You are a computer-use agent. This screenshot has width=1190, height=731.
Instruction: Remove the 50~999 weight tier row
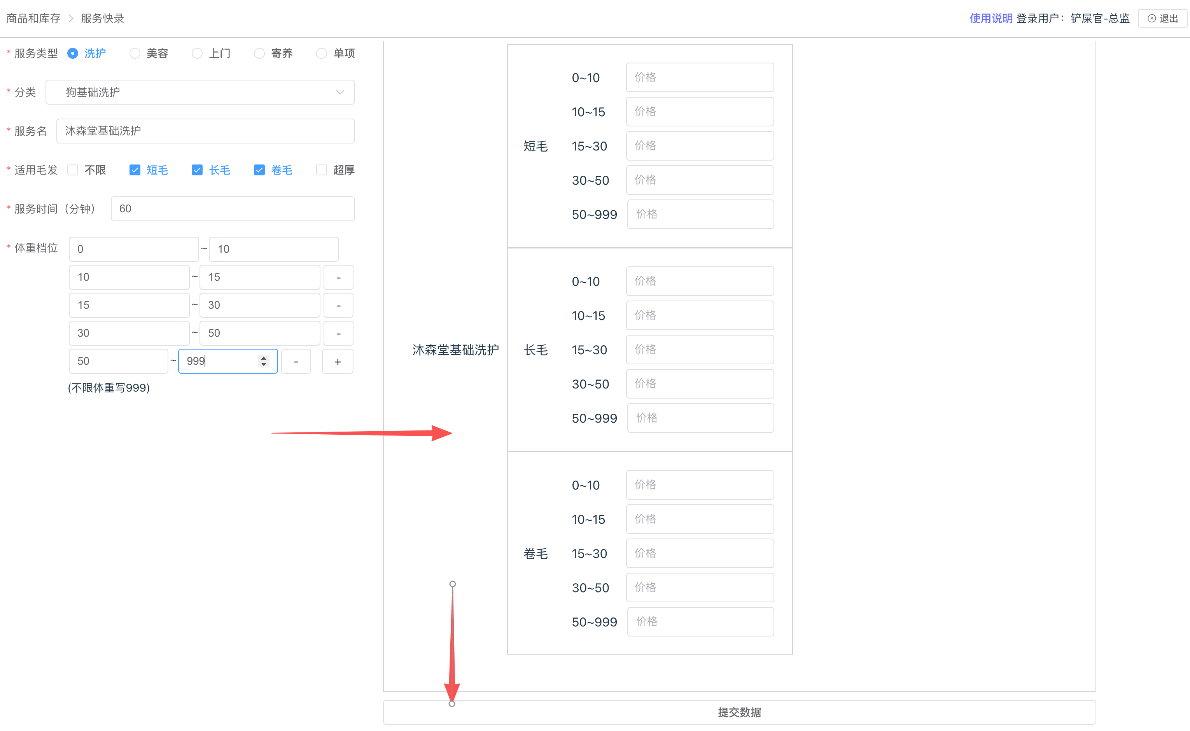(296, 361)
